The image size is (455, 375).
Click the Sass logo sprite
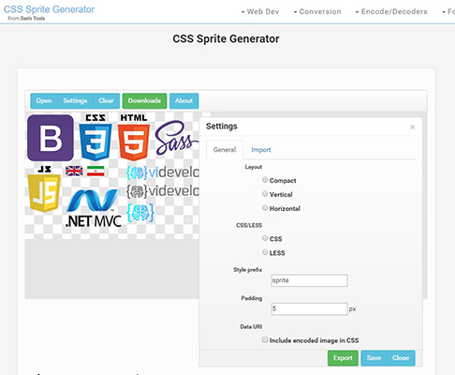177,138
